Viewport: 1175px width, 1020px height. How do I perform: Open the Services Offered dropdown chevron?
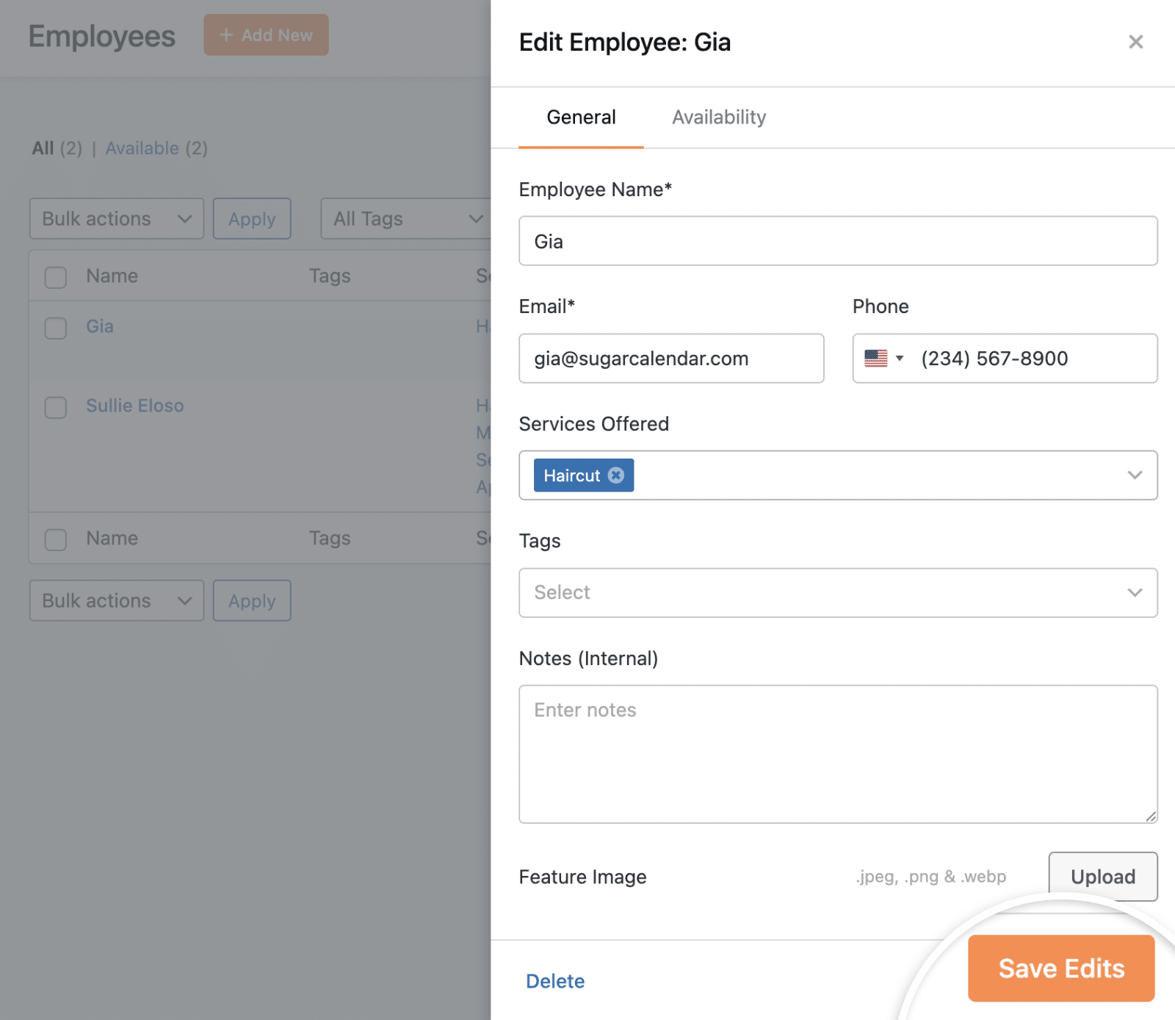point(1135,475)
